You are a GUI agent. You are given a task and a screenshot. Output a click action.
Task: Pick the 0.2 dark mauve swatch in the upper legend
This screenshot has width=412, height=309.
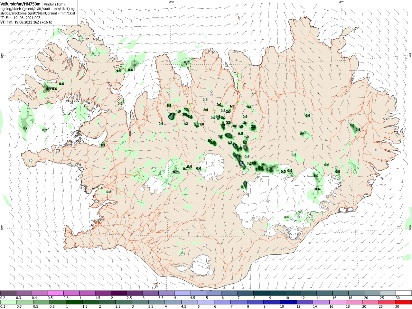pos(8,293)
